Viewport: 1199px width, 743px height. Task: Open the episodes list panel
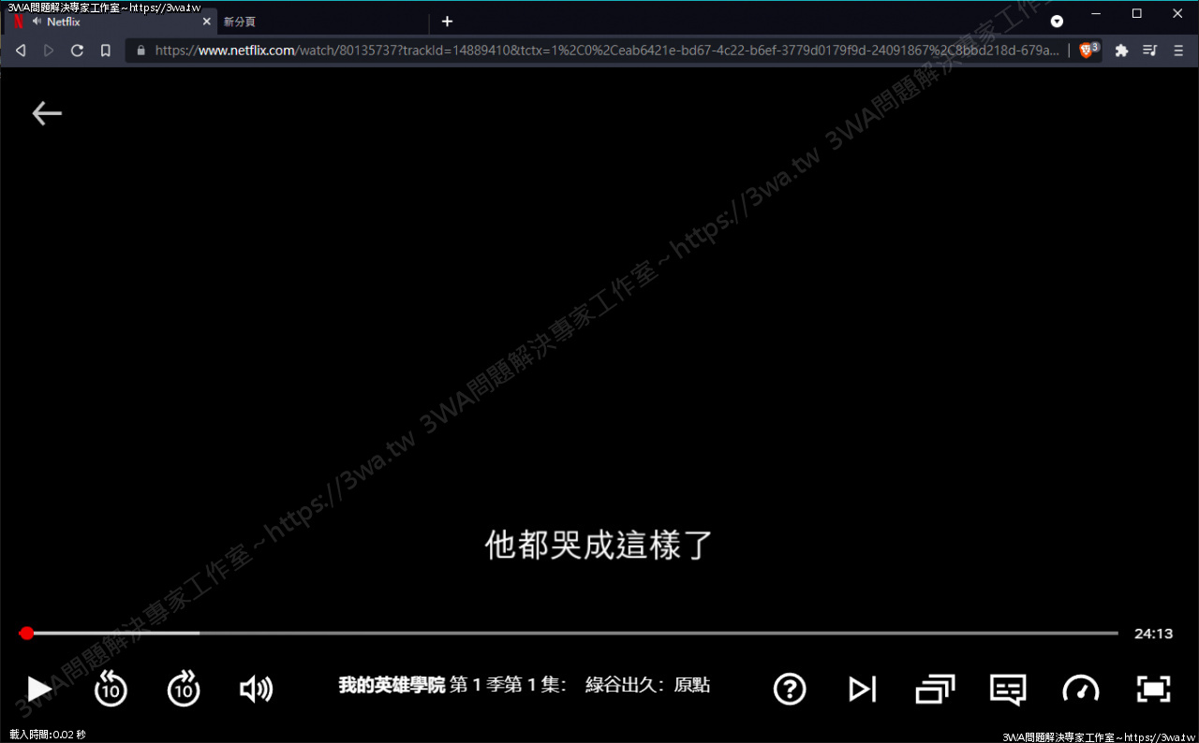pyautogui.click(x=934, y=690)
